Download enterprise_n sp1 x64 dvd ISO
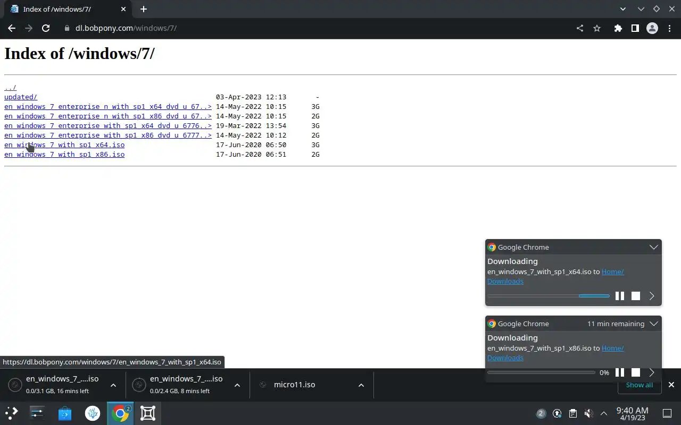Image resolution: width=681 pixels, height=425 pixels. point(108,106)
